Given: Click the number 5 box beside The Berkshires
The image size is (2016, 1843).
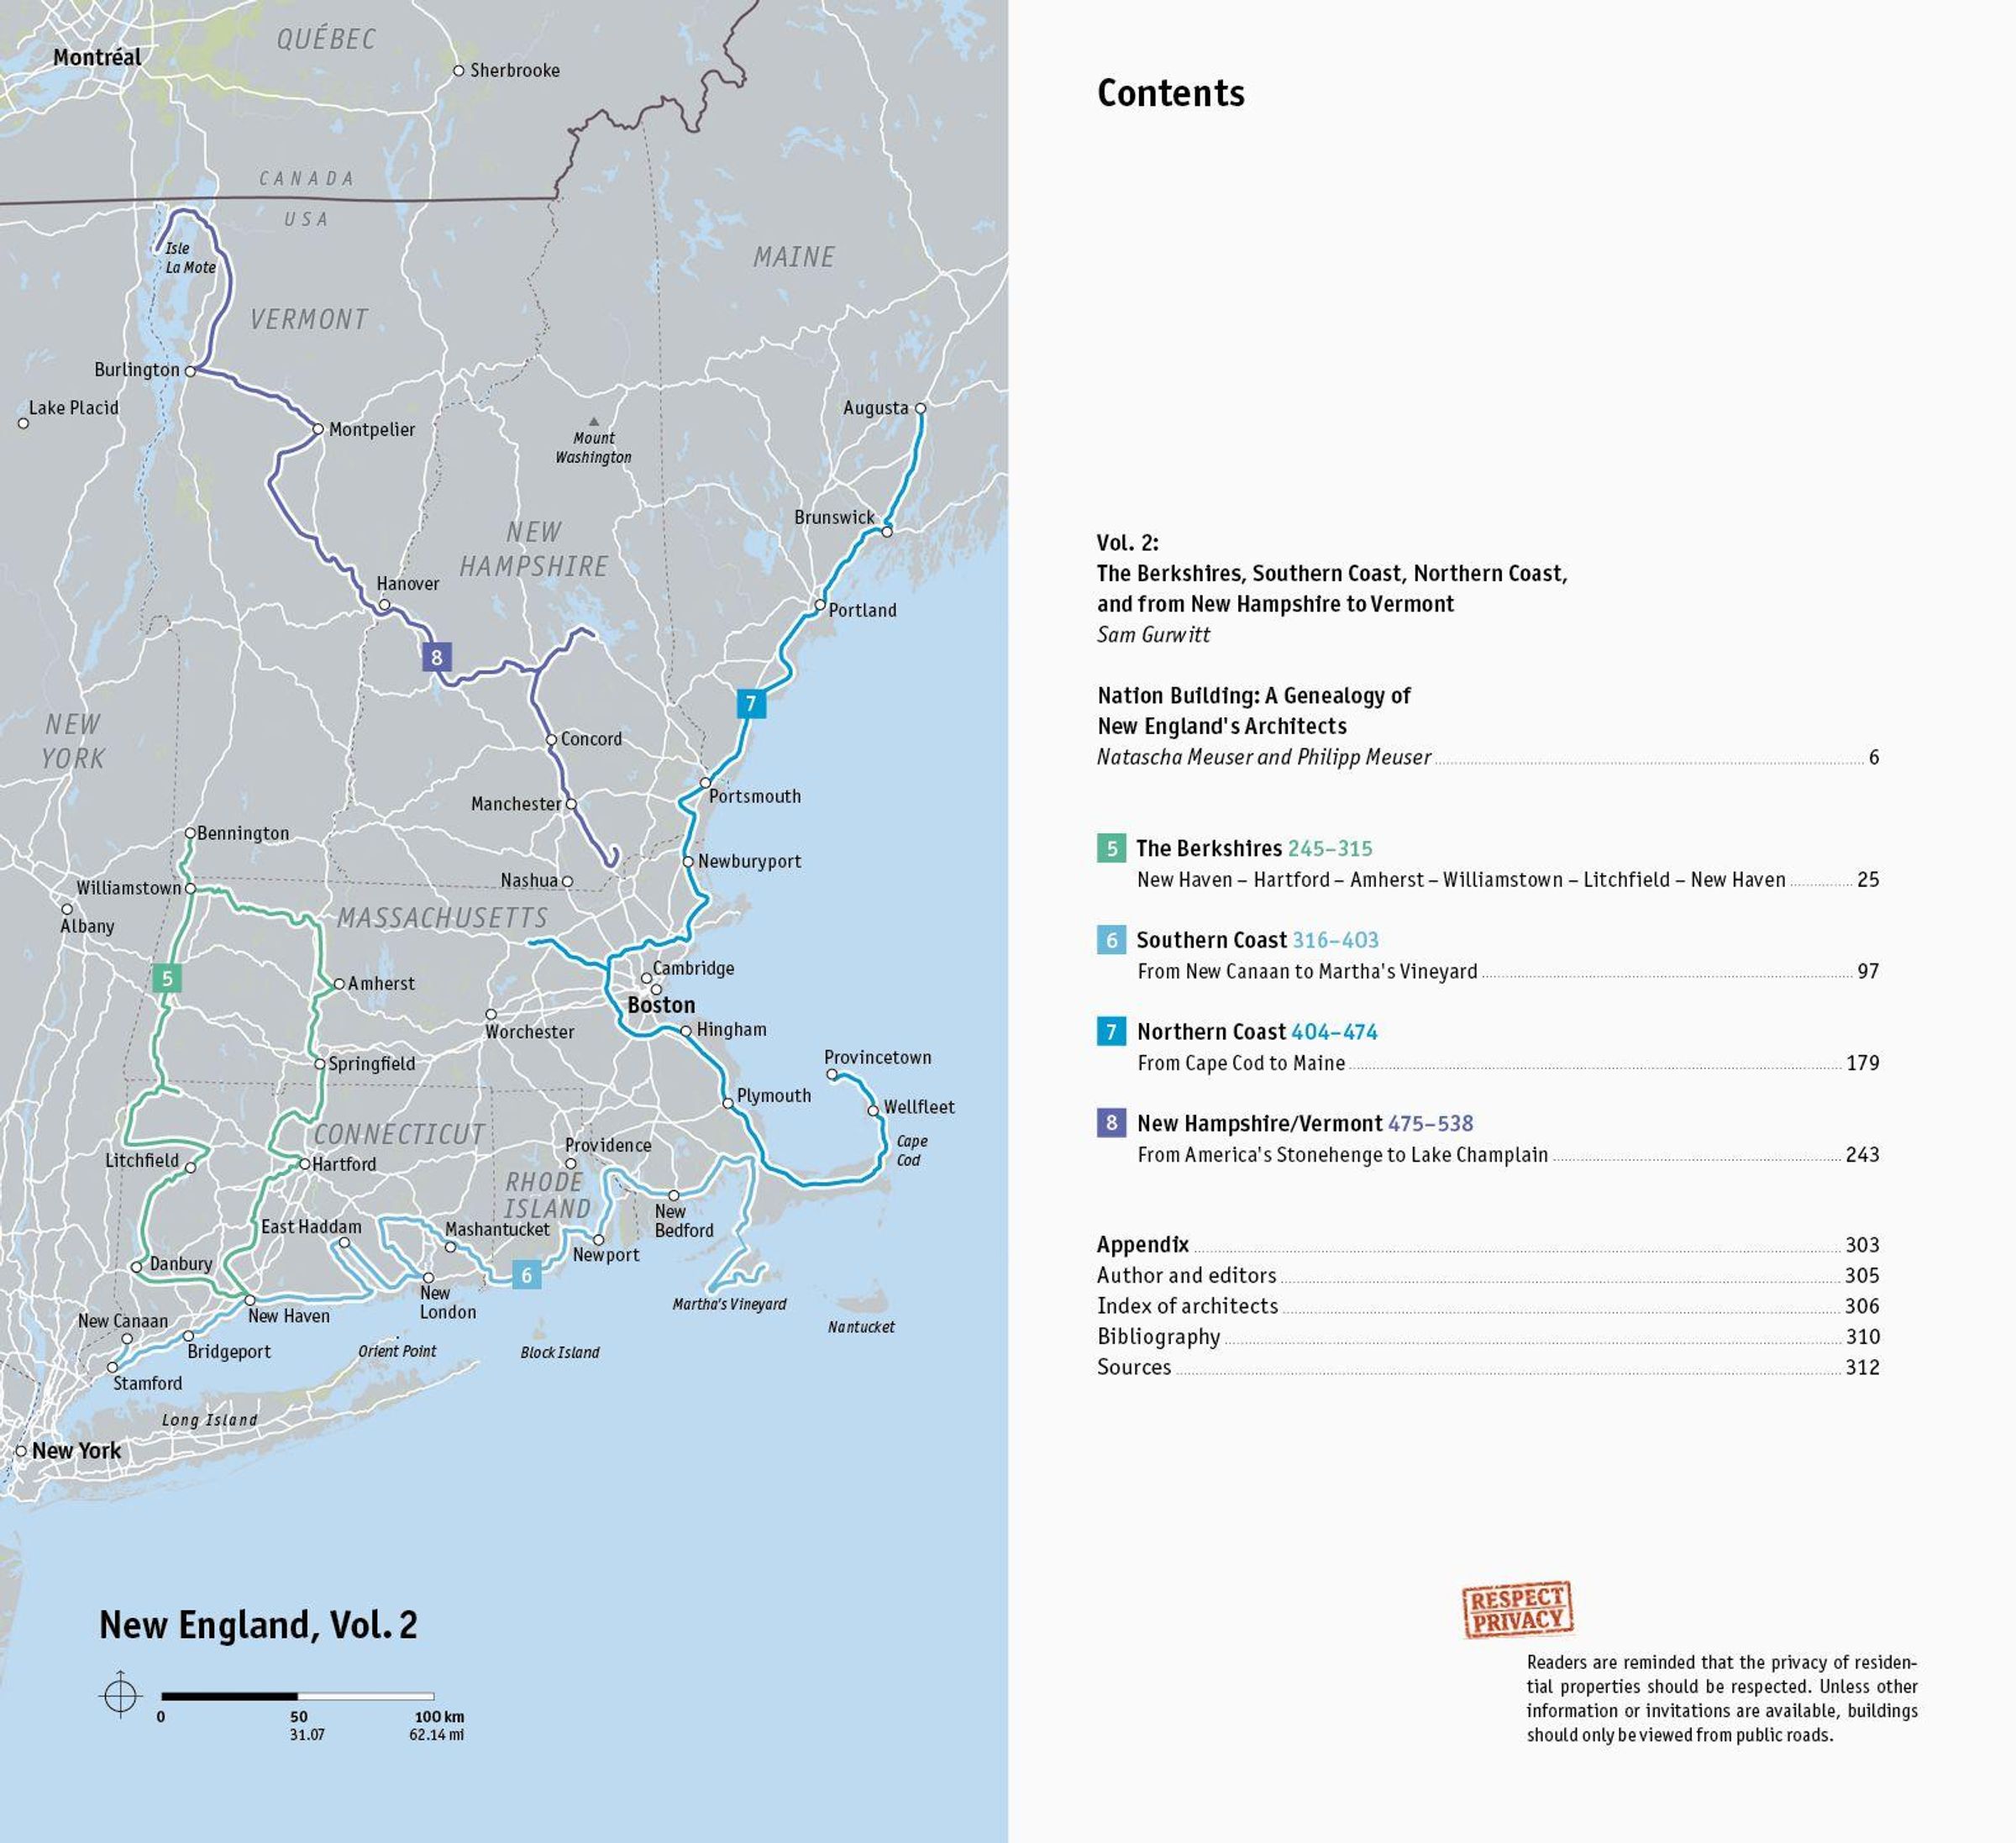Looking at the screenshot, I should (x=1111, y=848).
